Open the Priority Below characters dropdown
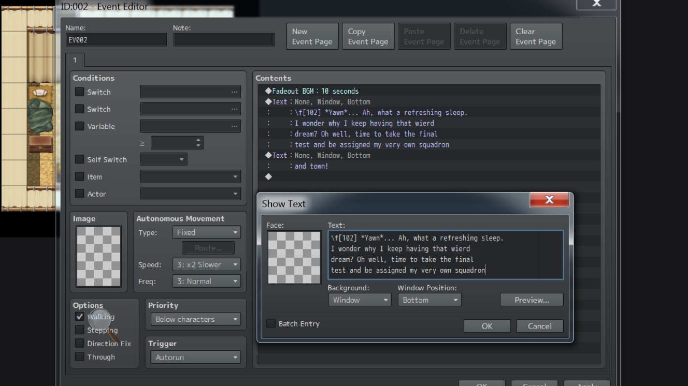The width and height of the screenshot is (688, 386). (196, 319)
